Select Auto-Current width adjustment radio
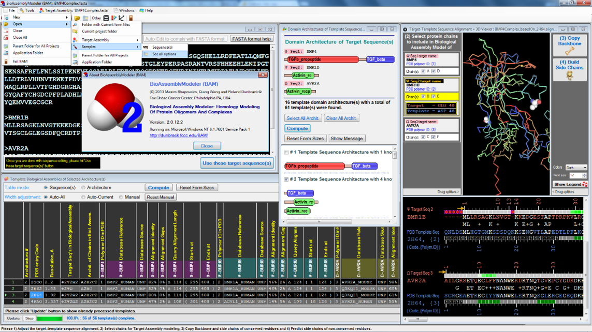 (83, 197)
